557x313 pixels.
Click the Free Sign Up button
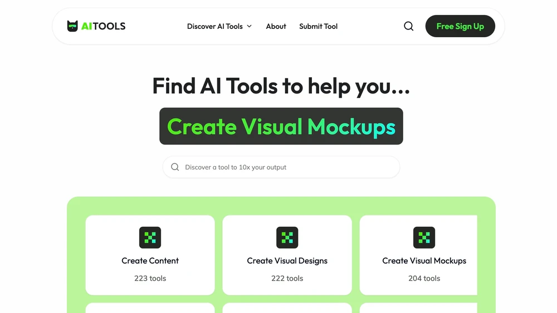460,26
